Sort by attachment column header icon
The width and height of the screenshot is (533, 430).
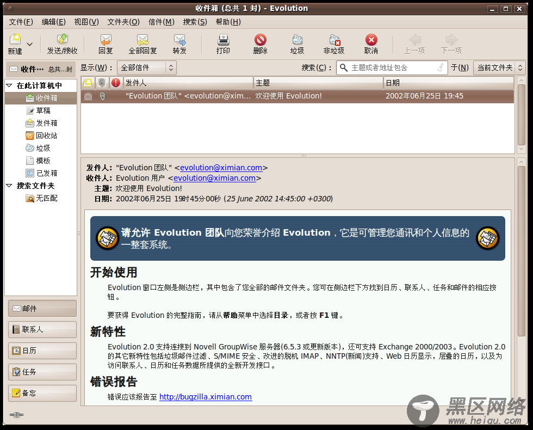tap(102, 83)
